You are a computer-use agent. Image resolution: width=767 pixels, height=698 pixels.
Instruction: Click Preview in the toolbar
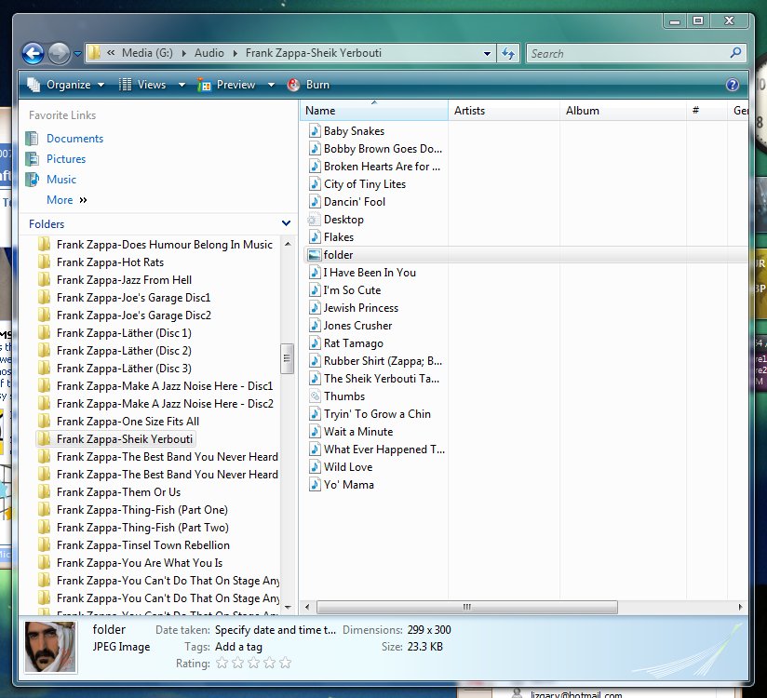pyautogui.click(x=226, y=85)
